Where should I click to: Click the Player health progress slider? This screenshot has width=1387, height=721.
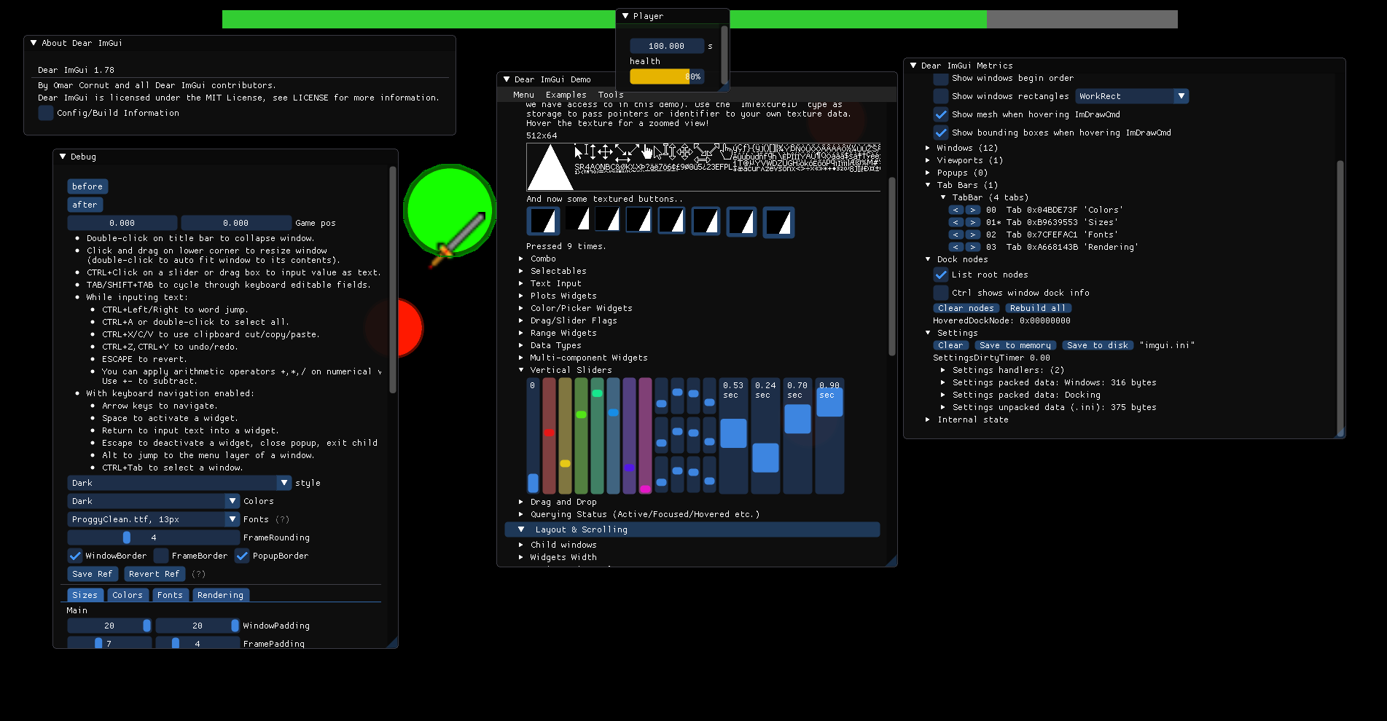(x=667, y=76)
